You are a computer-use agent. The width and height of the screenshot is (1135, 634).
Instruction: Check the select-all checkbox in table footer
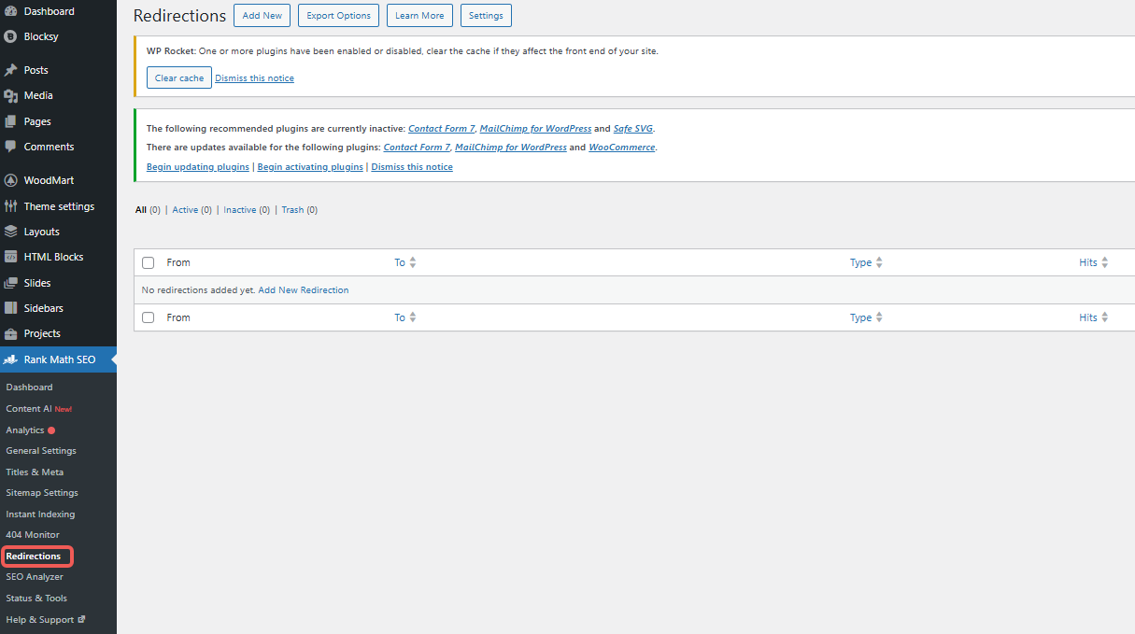coord(149,317)
